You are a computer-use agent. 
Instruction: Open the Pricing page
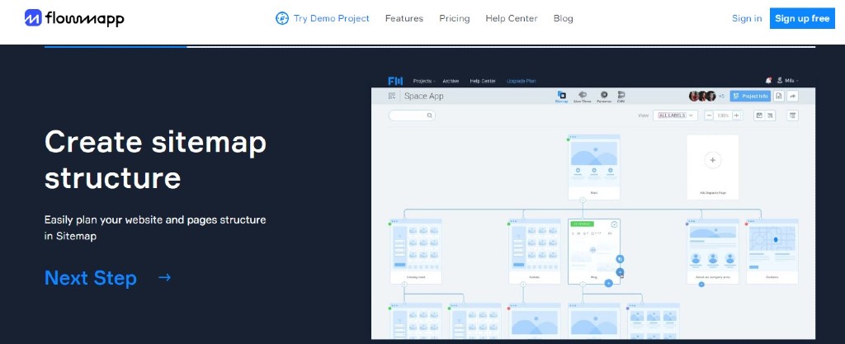point(454,18)
